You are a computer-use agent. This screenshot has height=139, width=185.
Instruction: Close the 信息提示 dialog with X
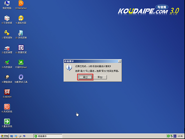pos(120,61)
